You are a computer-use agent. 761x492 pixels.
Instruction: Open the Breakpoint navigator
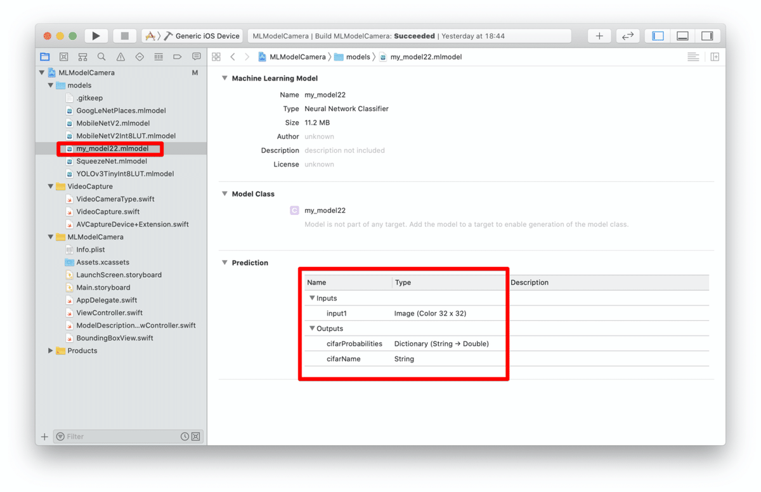point(178,56)
